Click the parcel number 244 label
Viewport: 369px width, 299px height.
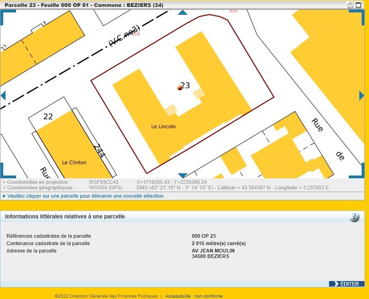[98, 151]
